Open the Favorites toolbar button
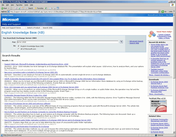 39,8
